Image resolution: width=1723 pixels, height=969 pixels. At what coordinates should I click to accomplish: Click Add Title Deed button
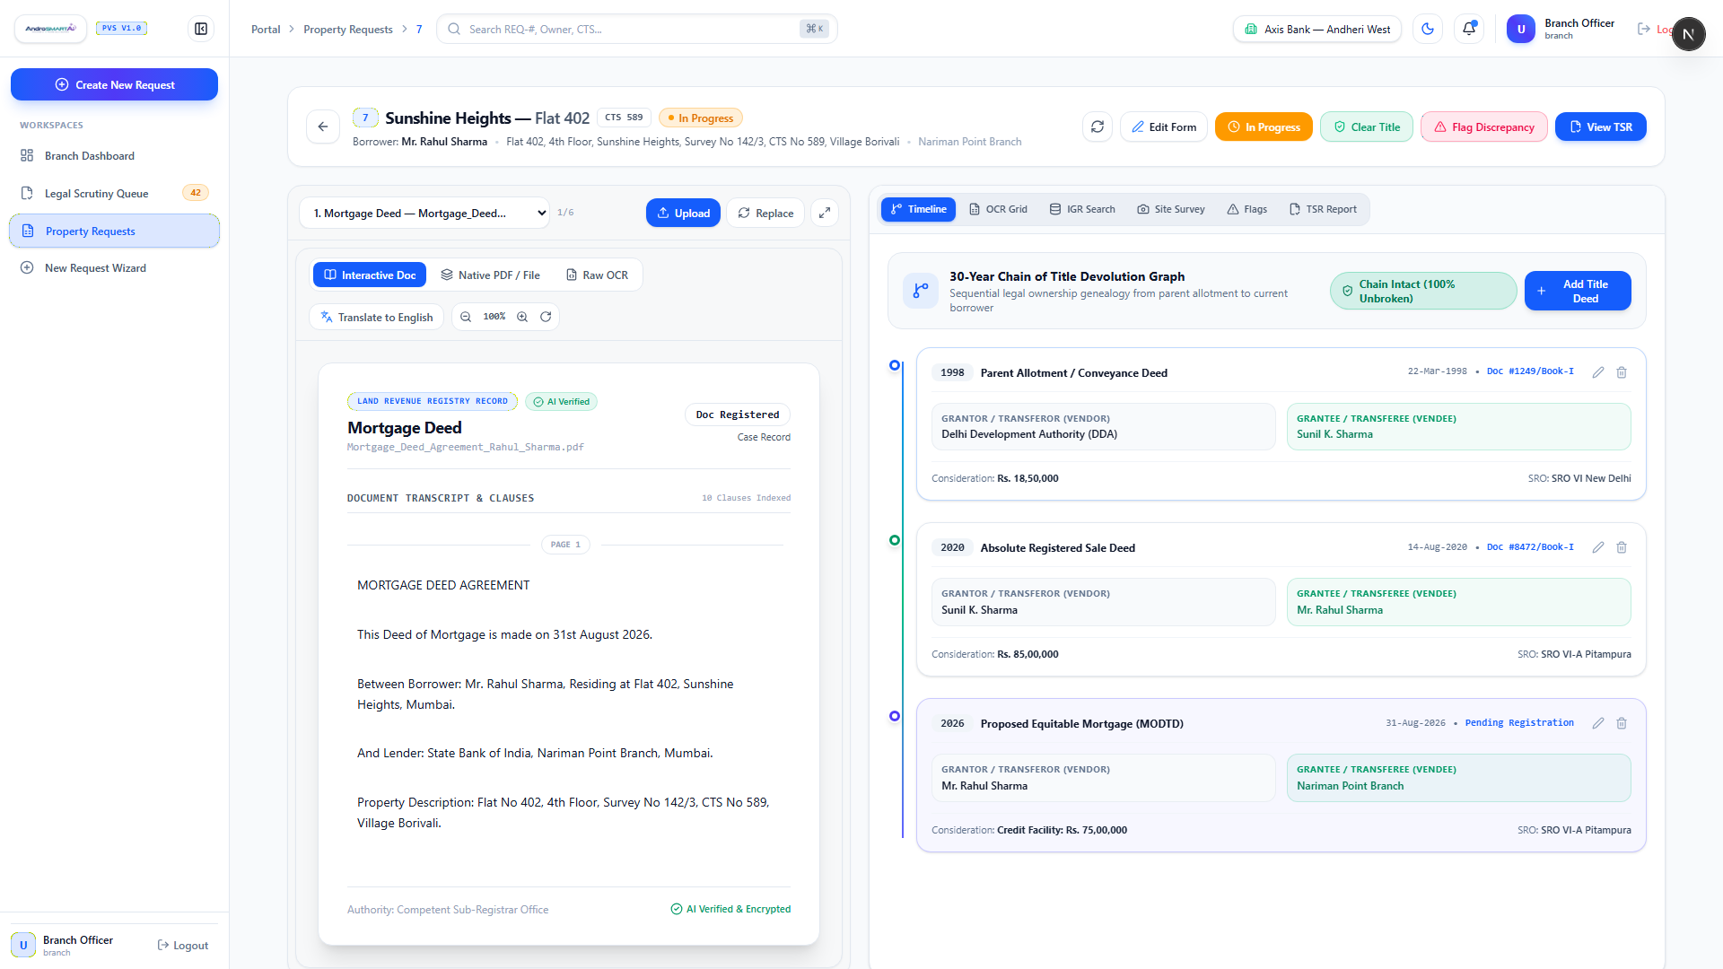coord(1577,291)
